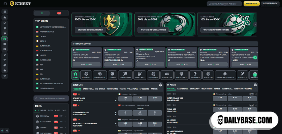Screen dimensions: 282x134
Task: Switch Jetzt Live to the Basketball tab
Action: tap(88, 89)
